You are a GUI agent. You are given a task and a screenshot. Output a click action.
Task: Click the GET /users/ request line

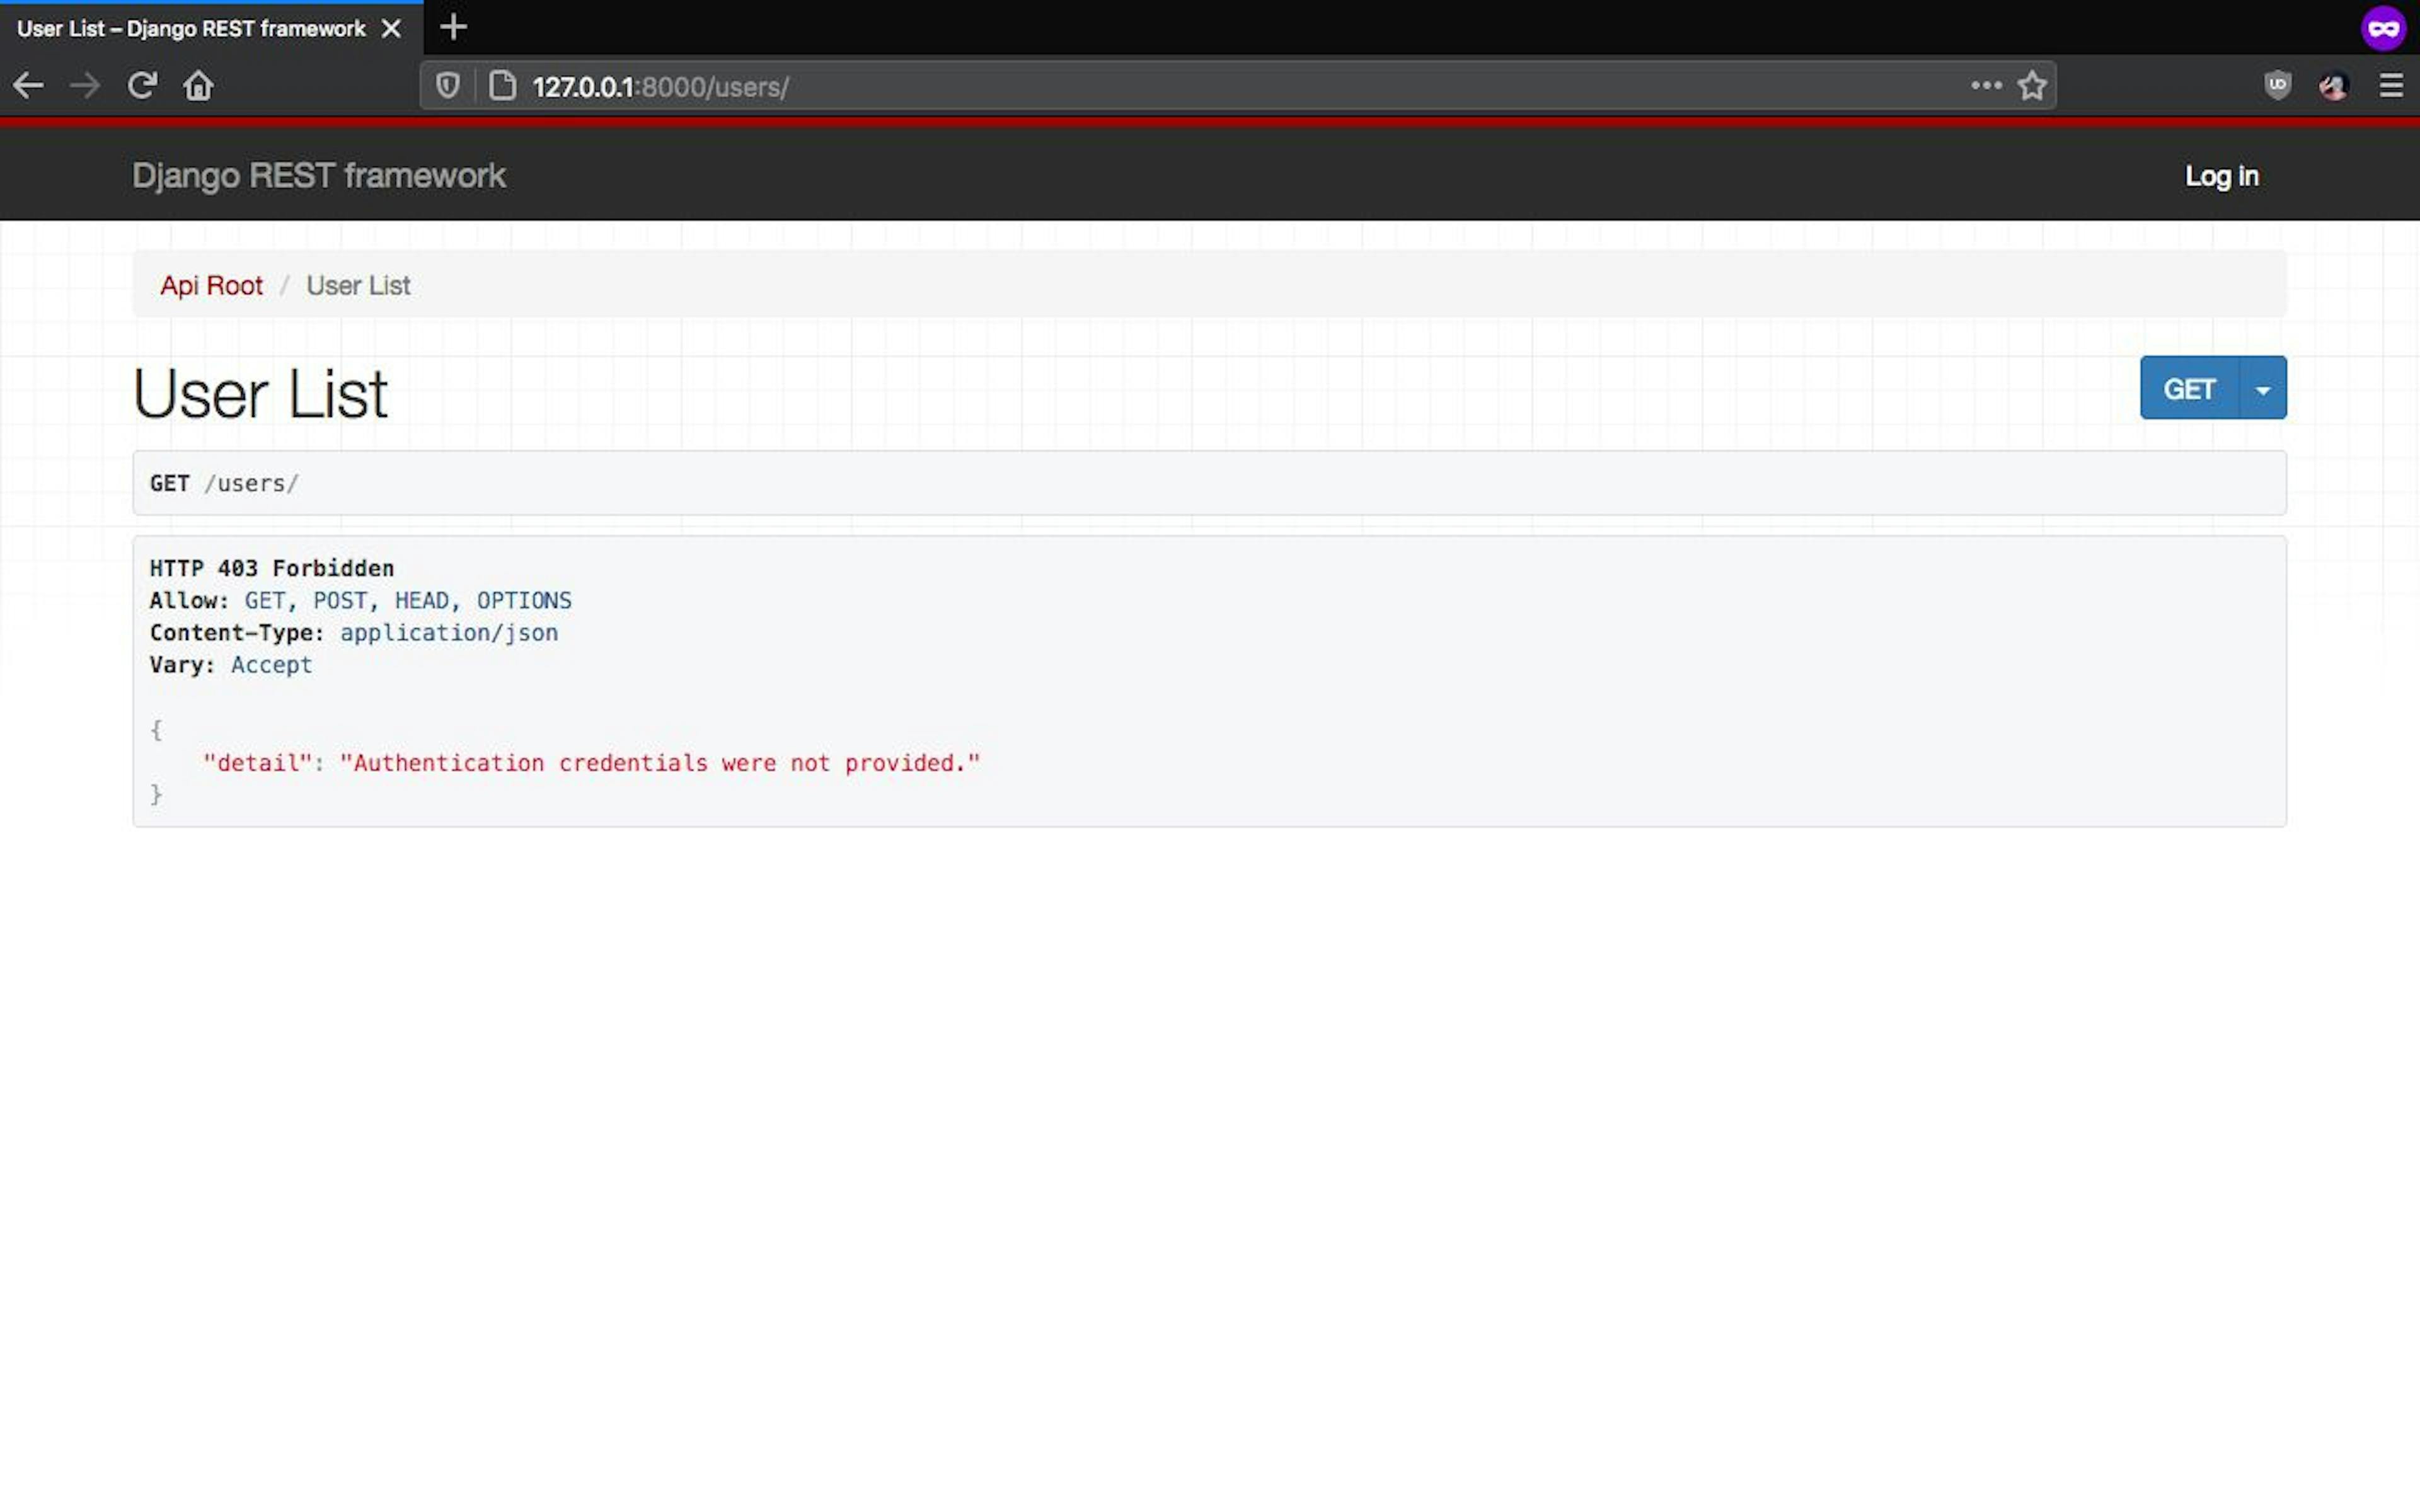click(x=224, y=483)
